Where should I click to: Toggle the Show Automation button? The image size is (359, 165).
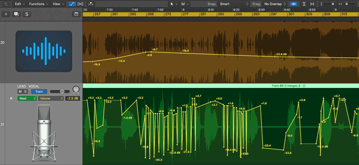point(72,4)
